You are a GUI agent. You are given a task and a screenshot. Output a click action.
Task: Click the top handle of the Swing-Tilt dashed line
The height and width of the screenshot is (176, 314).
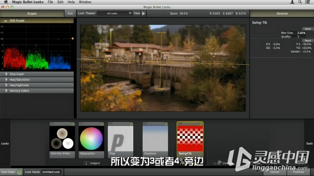click(x=161, y=32)
